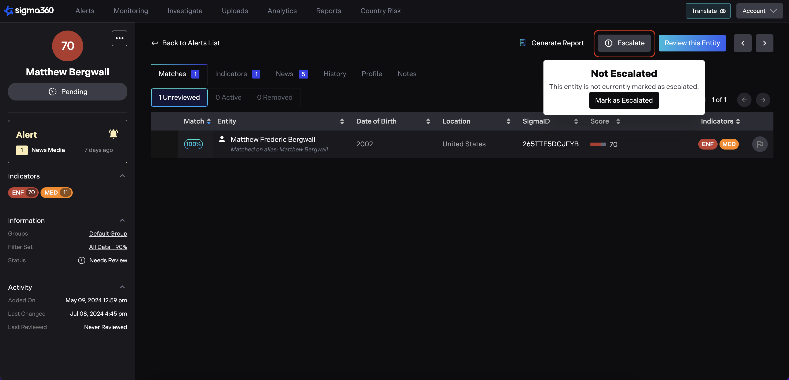
Task: Select the 0 Active filter
Action: pos(228,97)
